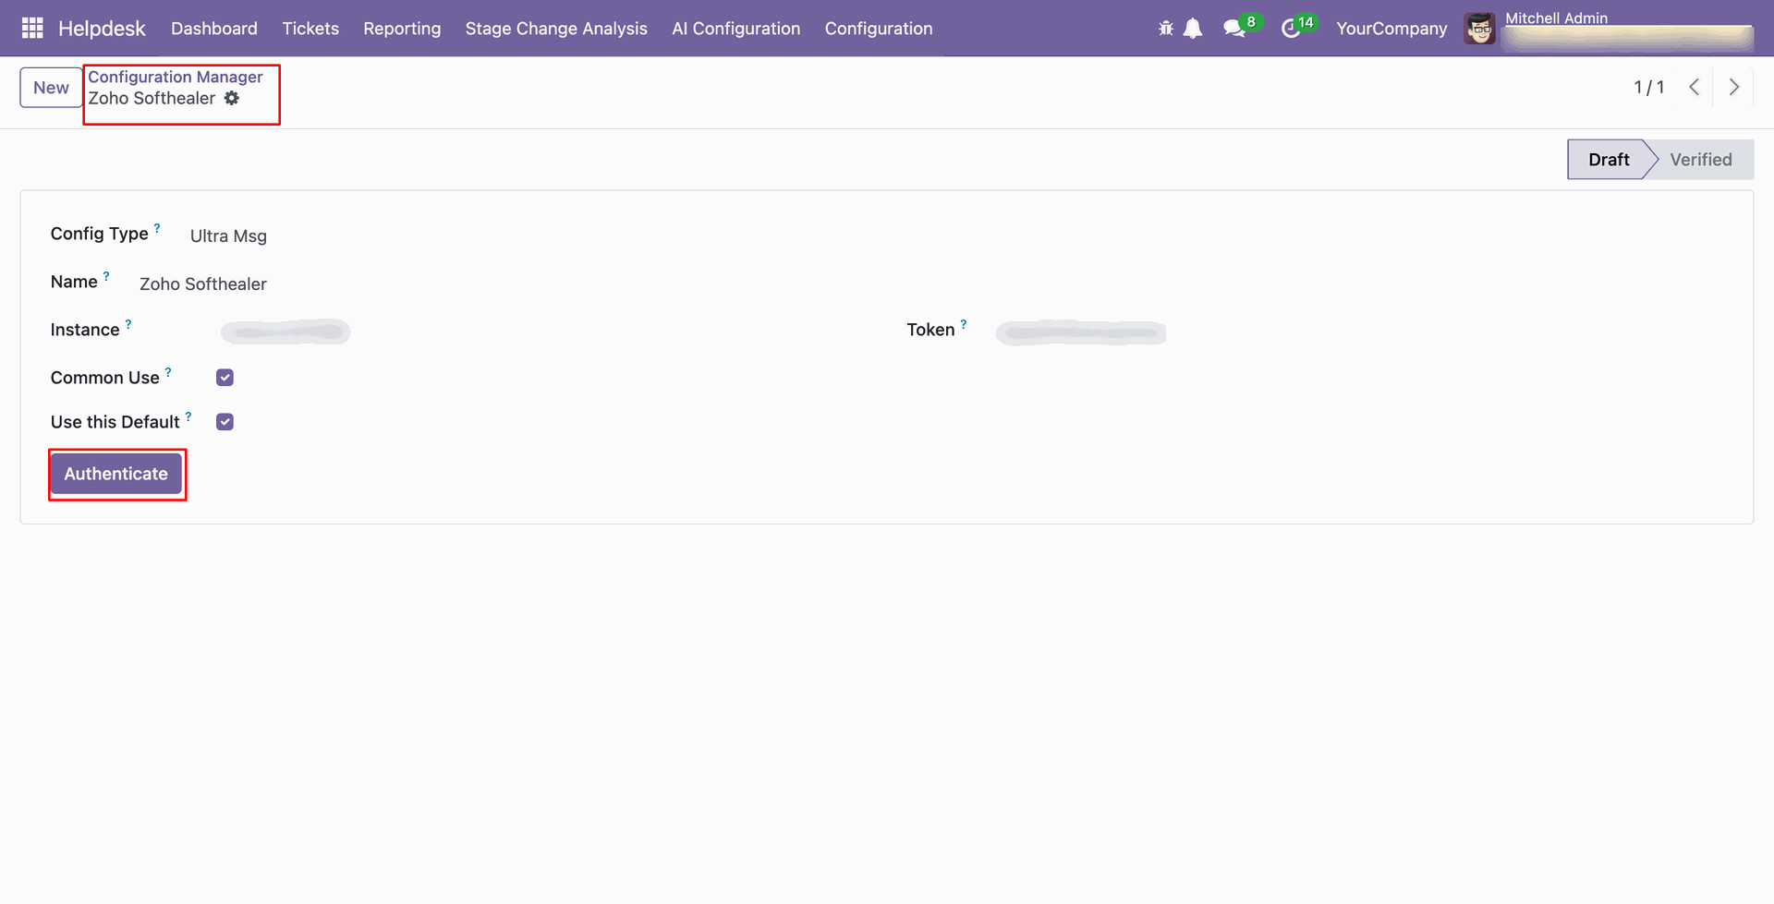Image resolution: width=1774 pixels, height=904 pixels.
Task: Open Stage Change Analysis menu
Action: [x=556, y=29]
